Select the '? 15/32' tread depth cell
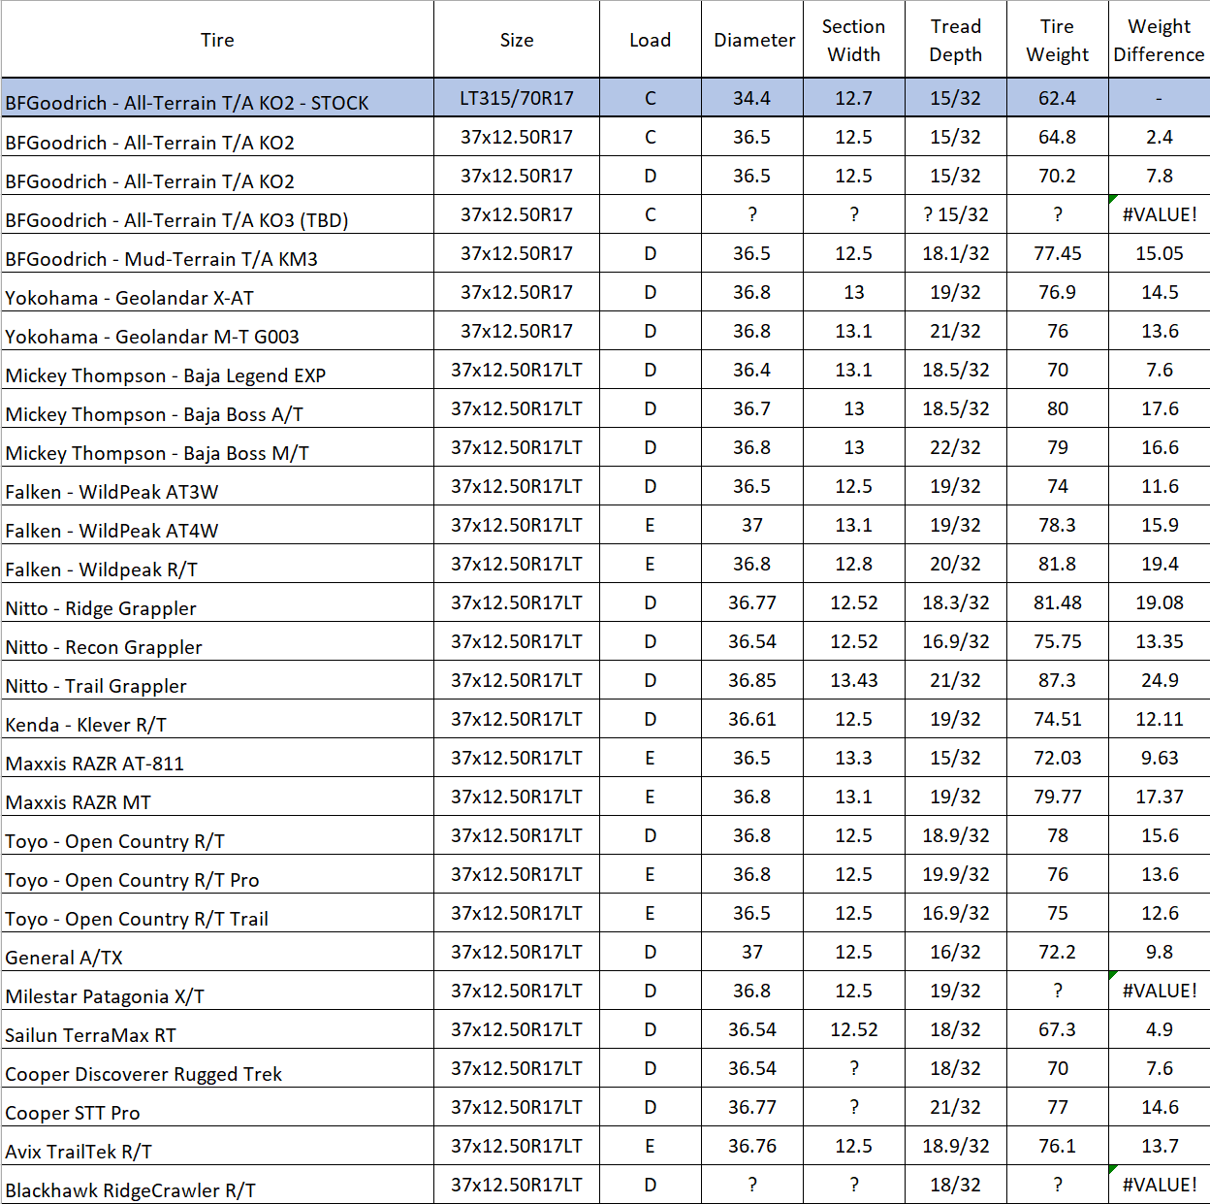This screenshot has height=1204, width=1210. (956, 214)
